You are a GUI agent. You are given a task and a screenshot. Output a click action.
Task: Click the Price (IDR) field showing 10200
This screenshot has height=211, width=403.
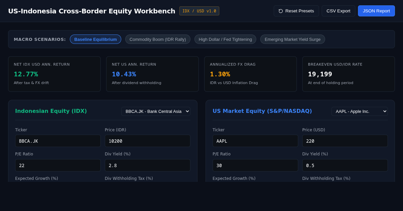[x=147, y=141]
